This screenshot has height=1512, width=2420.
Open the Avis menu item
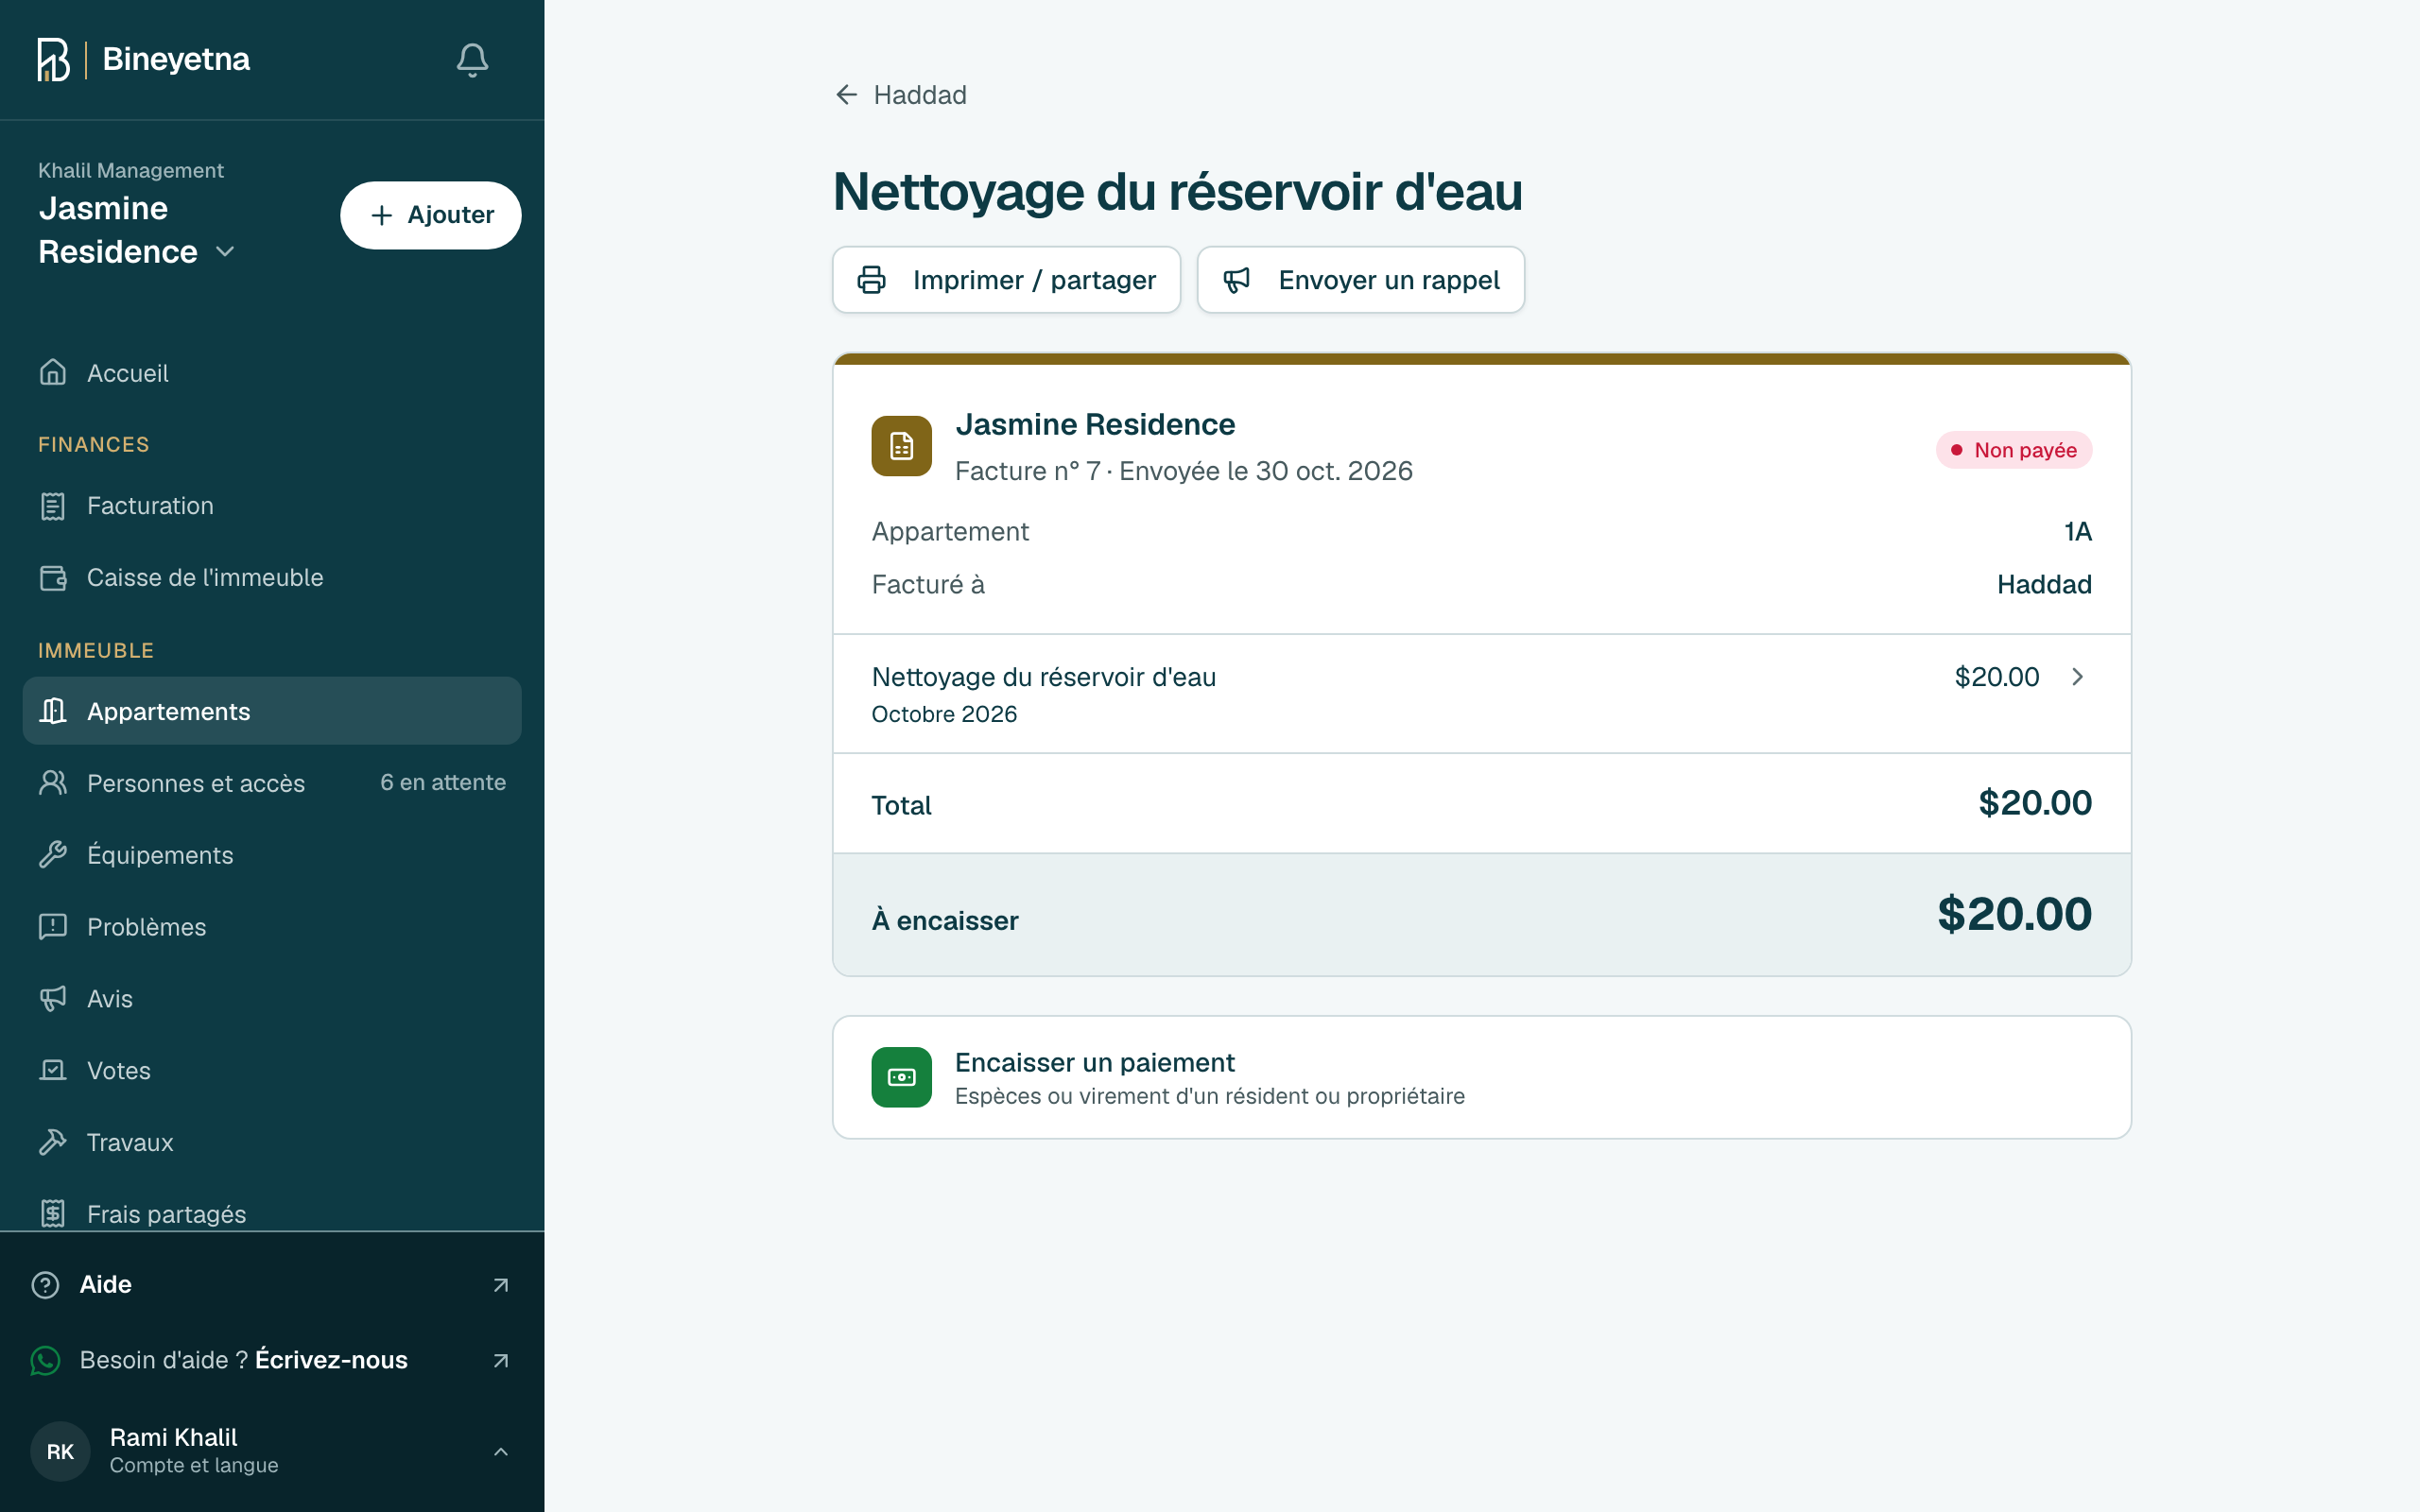(x=272, y=998)
